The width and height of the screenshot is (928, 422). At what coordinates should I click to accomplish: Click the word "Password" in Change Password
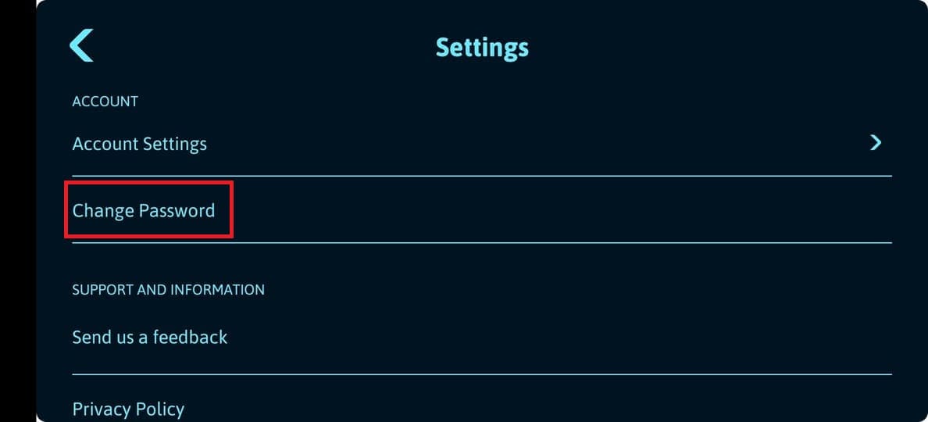(x=177, y=210)
